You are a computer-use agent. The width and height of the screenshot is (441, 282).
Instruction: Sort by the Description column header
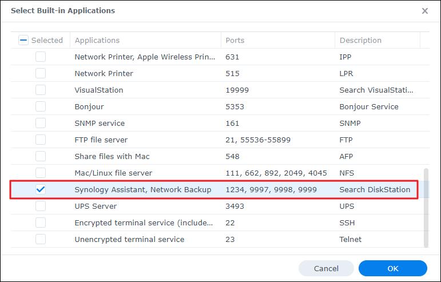(x=378, y=40)
